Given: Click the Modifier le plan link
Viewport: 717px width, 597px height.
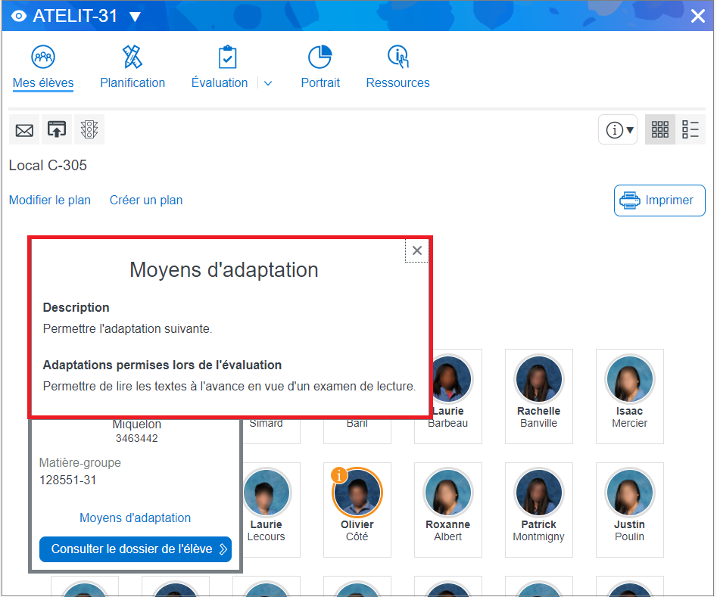Looking at the screenshot, I should click(x=50, y=201).
